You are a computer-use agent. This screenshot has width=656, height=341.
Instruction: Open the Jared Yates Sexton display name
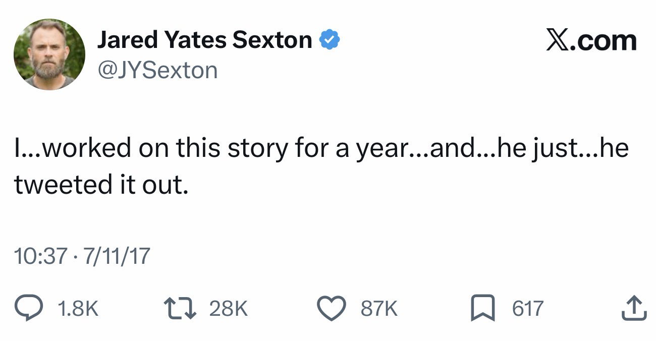204,40
